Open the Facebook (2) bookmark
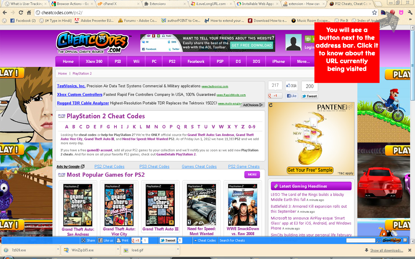 tap(23, 20)
